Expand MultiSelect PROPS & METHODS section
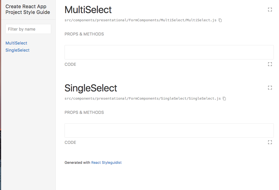The height and width of the screenshot is (190, 279). click(84, 34)
